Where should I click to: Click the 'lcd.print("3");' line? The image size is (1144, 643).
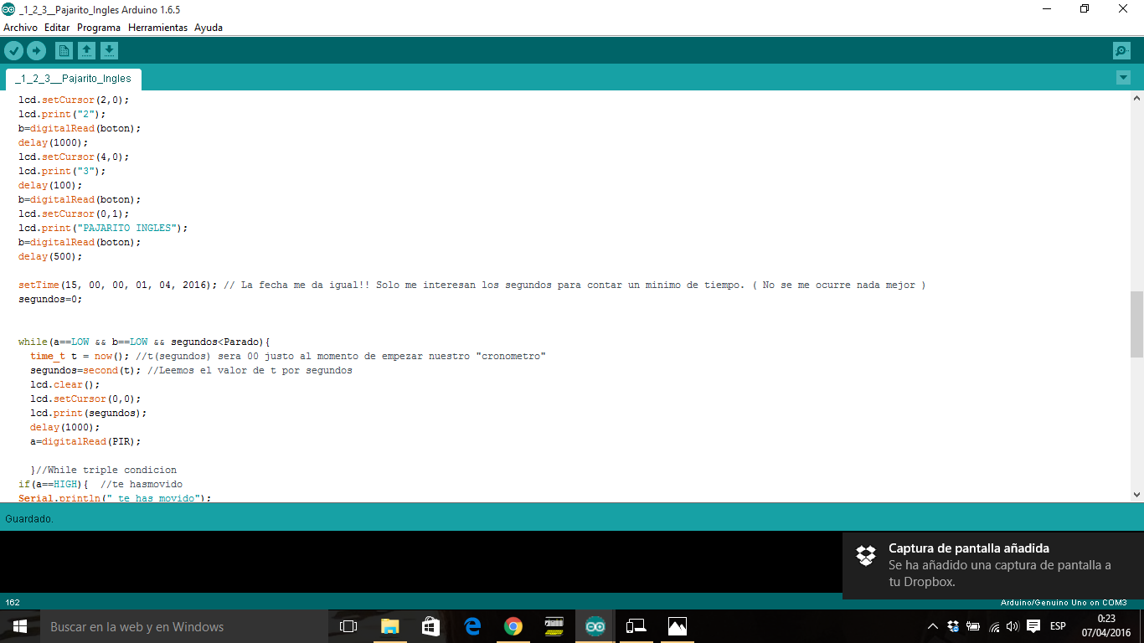(x=62, y=171)
